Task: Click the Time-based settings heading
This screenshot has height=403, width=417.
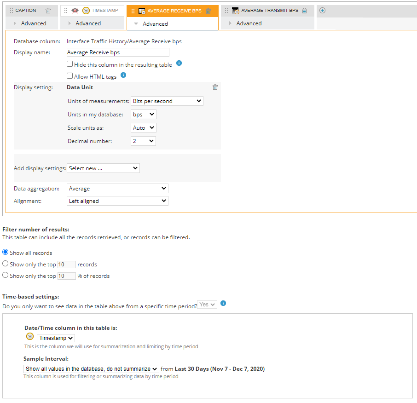Action: pyautogui.click(x=30, y=297)
